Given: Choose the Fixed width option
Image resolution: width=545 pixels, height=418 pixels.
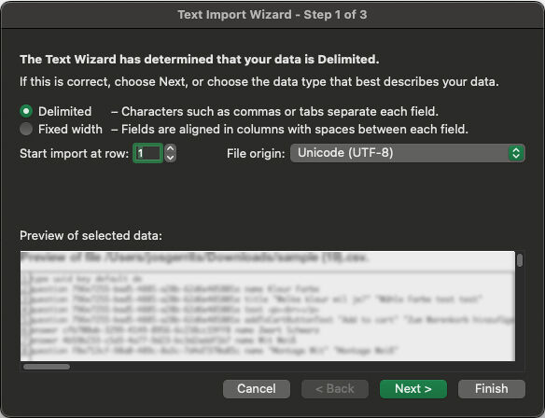Looking at the screenshot, I should [26, 129].
